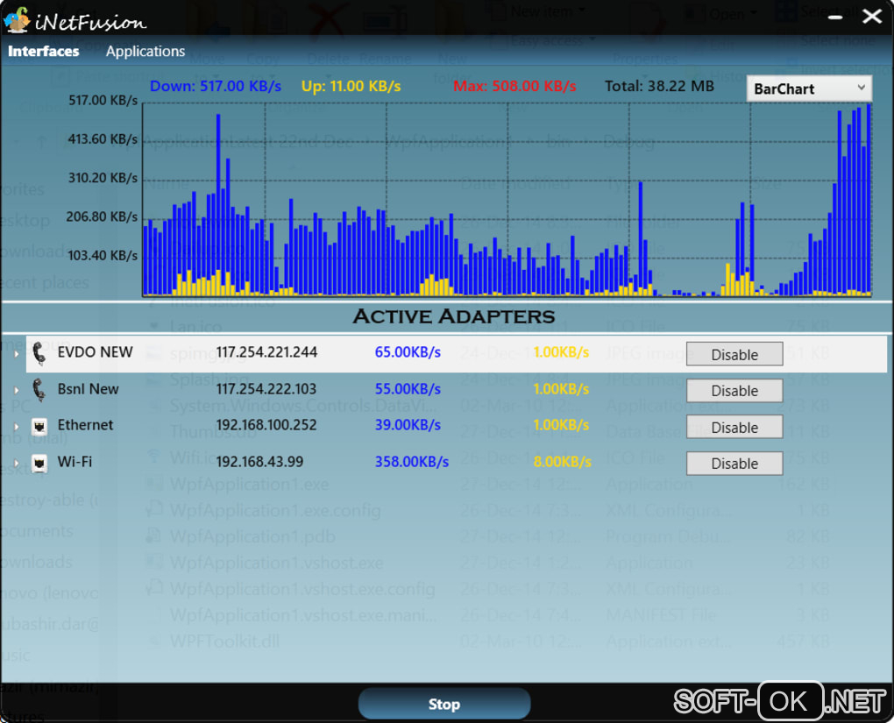Expand the Wi-Fi adapter row
This screenshot has height=723, width=894.
17,463
